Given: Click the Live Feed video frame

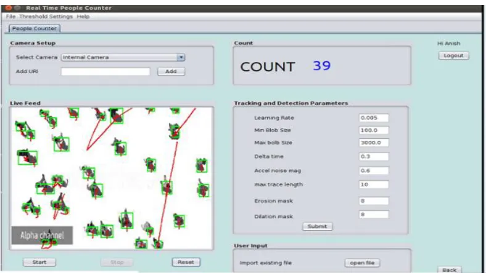Looking at the screenshot, I should click(112, 178).
